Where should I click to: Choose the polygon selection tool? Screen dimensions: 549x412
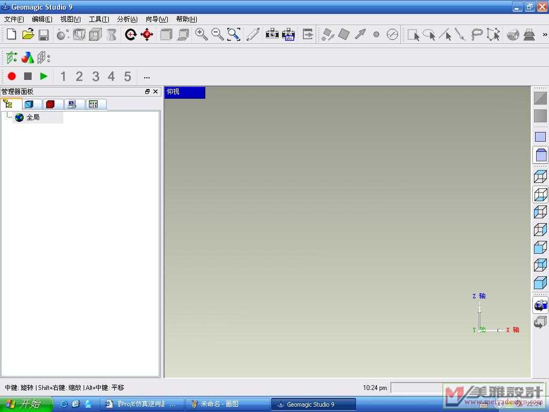[x=493, y=34]
